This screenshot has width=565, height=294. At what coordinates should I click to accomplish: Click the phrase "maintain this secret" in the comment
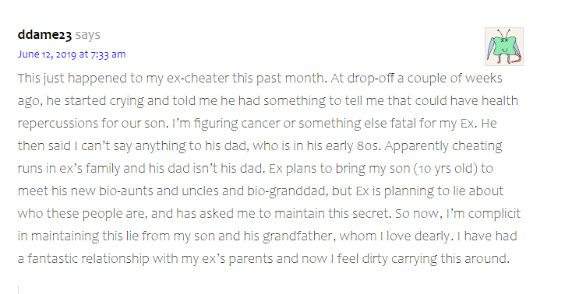click(x=333, y=213)
